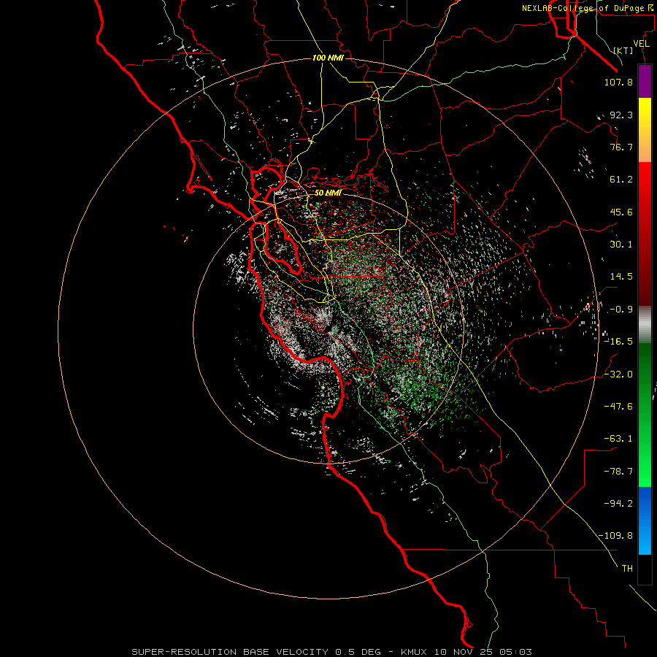The width and height of the screenshot is (657, 657).
Task: Pick the blue segment of the color bar
Action: 645,520
